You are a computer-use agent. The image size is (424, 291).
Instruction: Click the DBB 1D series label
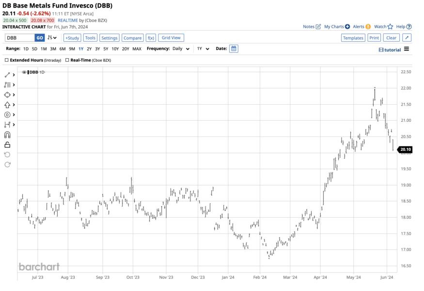pos(36,72)
